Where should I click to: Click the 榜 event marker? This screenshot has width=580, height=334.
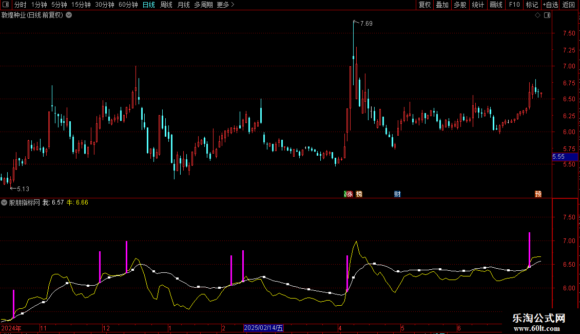(359, 194)
